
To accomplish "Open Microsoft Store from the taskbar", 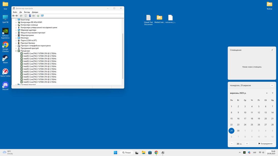I will [x=150, y=152].
